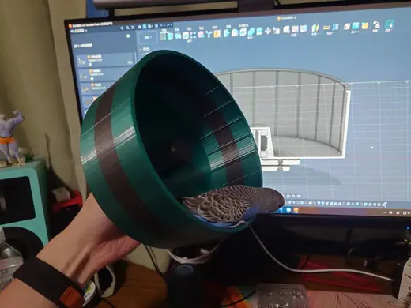This screenshot has width=411, height=308.
Task: Open the first file entry in the data panel
Action: tap(105, 60)
